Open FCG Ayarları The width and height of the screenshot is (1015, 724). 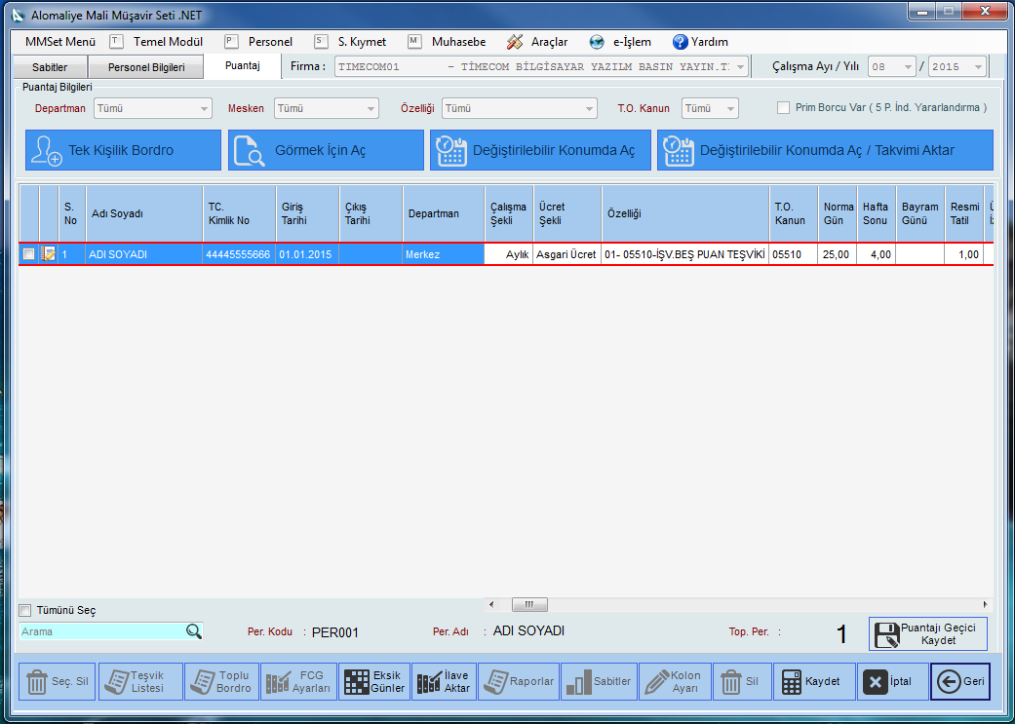coord(298,681)
